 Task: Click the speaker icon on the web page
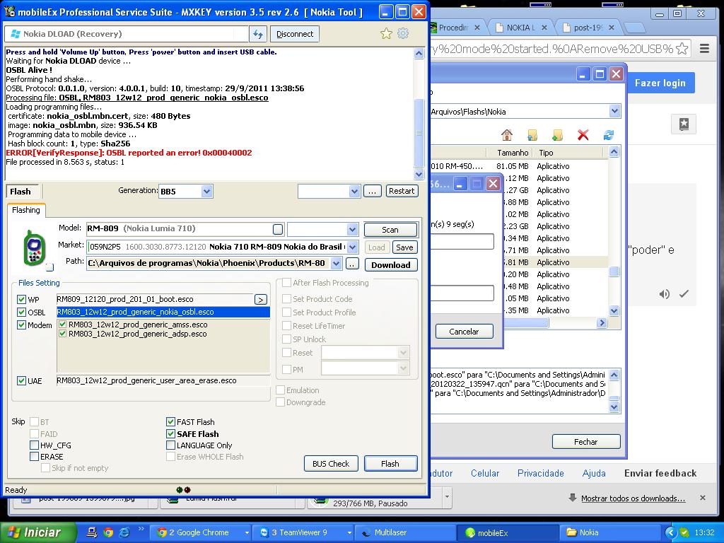click(665, 294)
